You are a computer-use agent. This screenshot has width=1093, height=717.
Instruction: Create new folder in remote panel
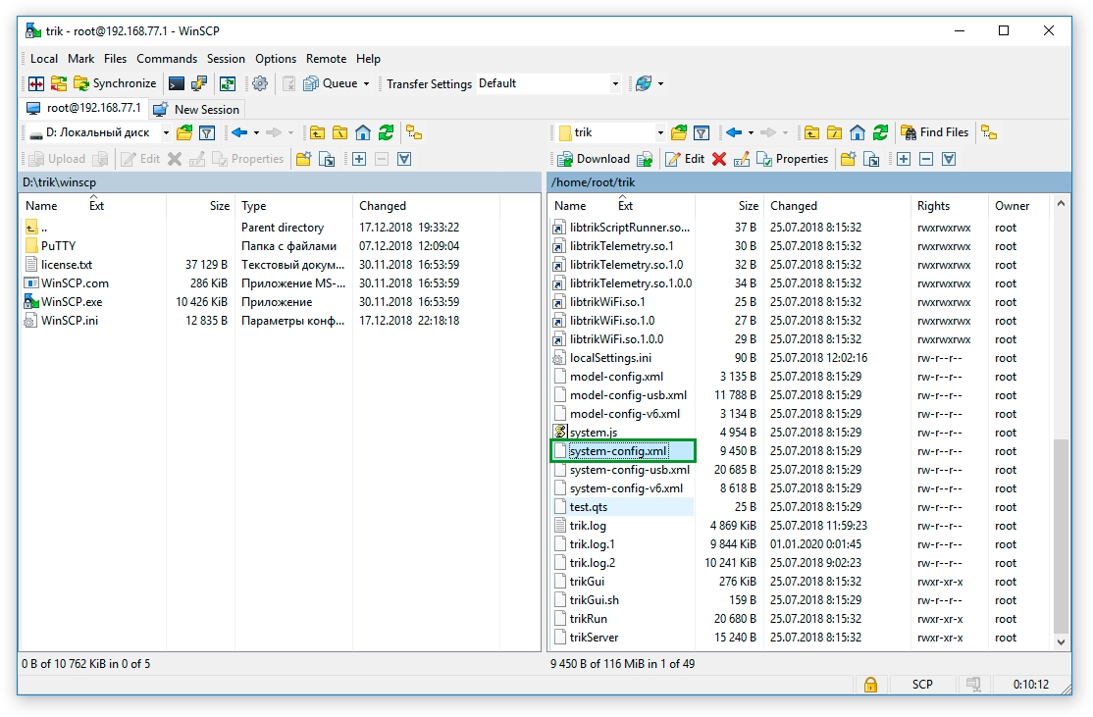(x=849, y=159)
